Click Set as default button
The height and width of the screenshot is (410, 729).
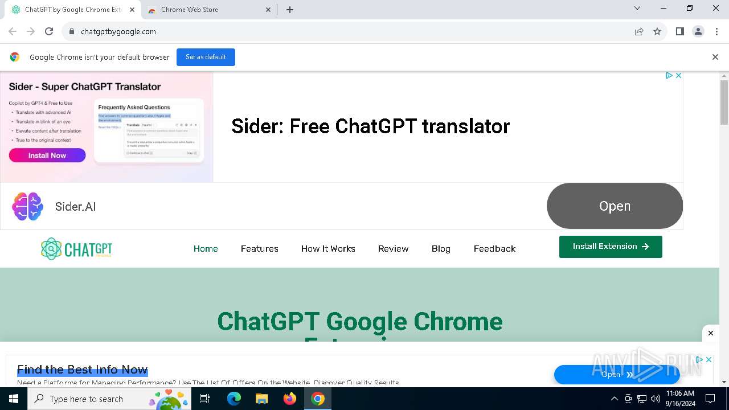206,57
